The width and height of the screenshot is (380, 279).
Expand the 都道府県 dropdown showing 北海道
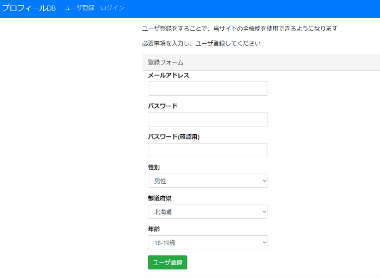click(208, 212)
